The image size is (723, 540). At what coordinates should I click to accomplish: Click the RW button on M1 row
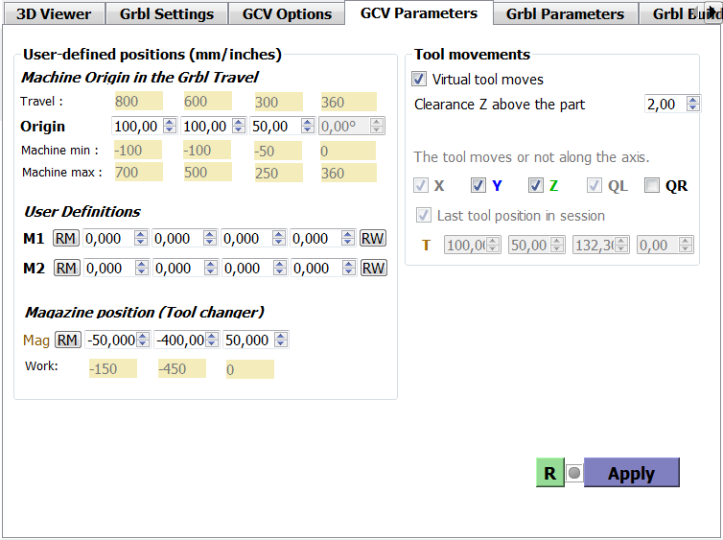pyautogui.click(x=373, y=239)
